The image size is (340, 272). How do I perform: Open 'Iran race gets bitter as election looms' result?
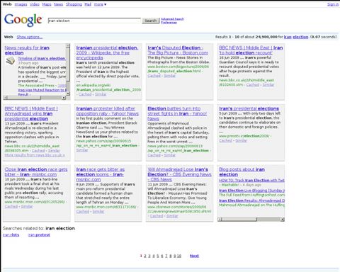coord(101,174)
